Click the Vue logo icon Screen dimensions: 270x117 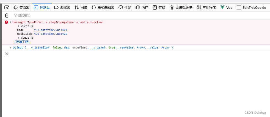point(222,7)
